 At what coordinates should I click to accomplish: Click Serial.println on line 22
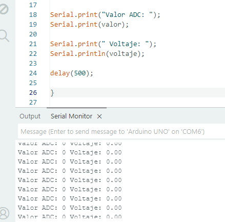[x=78, y=54]
